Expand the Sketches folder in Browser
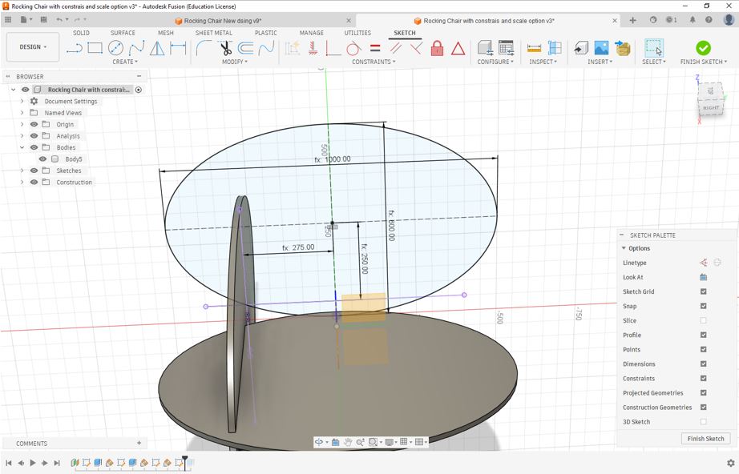Screen dimensions: 739x474 click(x=22, y=171)
